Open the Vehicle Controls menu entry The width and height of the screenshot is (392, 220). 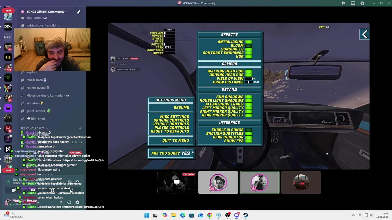click(x=171, y=124)
